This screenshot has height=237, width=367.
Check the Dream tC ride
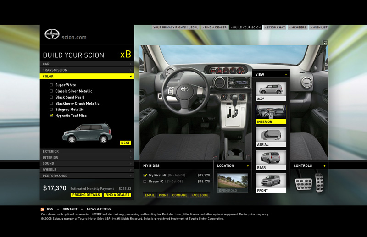pyautogui.click(x=145, y=182)
